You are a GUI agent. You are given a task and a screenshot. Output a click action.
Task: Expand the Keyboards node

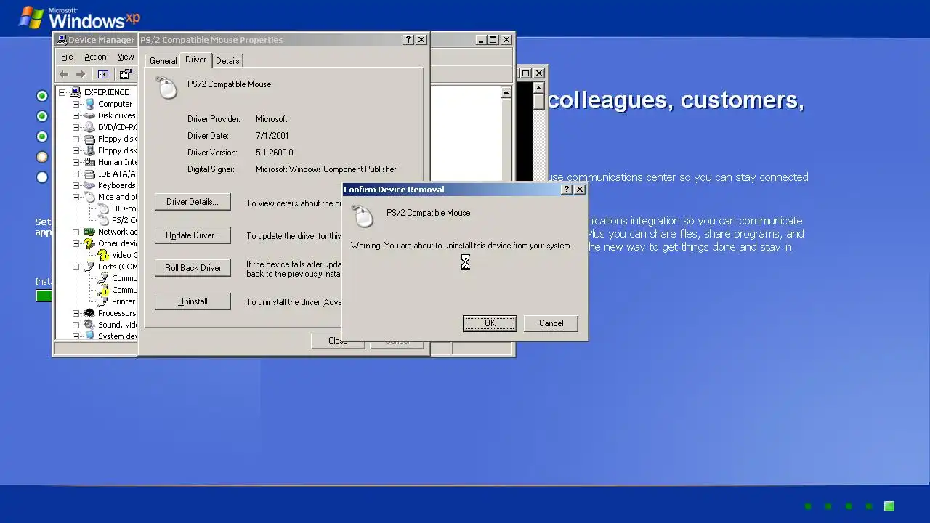coord(76,185)
